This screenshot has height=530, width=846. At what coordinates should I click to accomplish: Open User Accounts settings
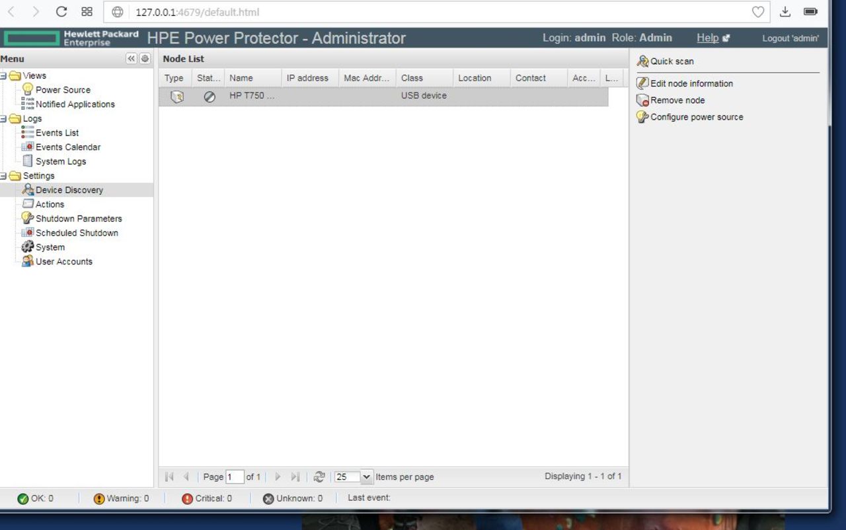[x=64, y=262]
